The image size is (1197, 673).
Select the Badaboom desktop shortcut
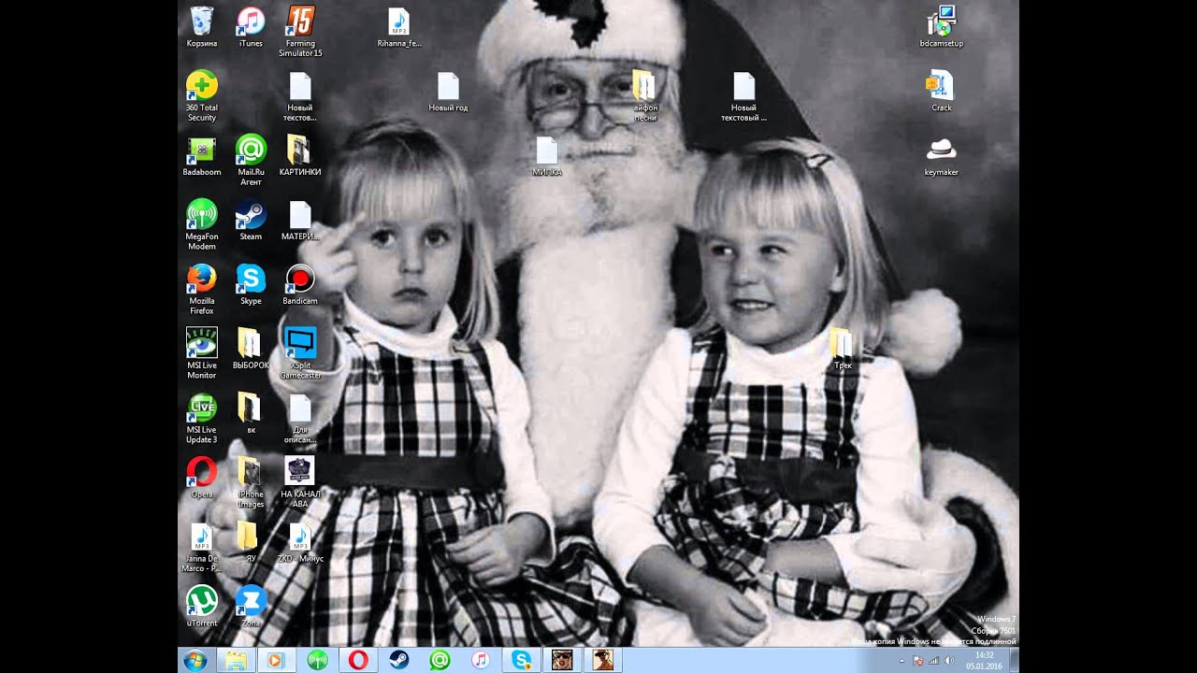click(x=202, y=156)
